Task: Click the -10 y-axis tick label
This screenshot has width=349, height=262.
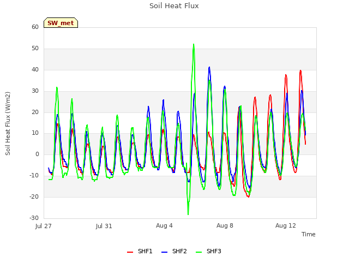Action: pyautogui.click(x=34, y=176)
